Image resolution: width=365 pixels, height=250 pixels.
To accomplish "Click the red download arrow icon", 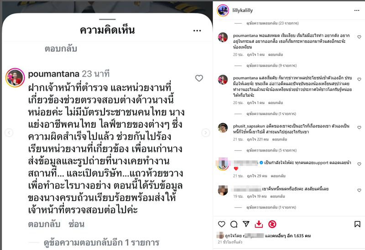I will [x=259, y=224].
